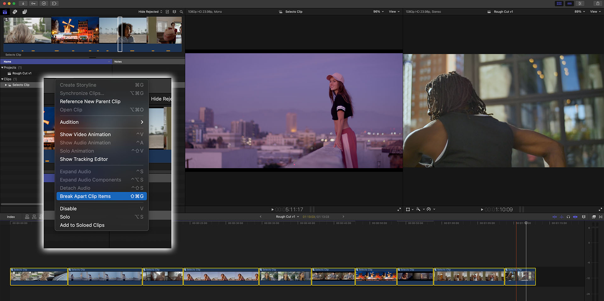Open the Titles and Generators sidebar
The width and height of the screenshot is (604, 301).
coord(25,12)
